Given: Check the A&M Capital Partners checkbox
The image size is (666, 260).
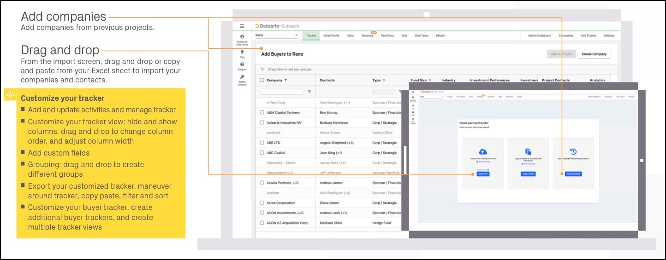Looking at the screenshot, I should tap(262, 113).
